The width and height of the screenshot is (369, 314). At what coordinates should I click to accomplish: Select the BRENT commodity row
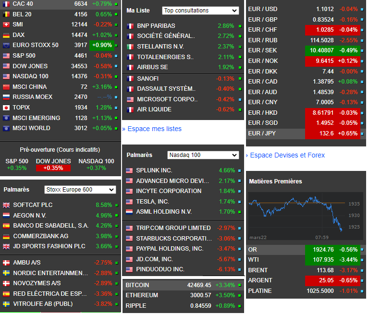point(306,270)
